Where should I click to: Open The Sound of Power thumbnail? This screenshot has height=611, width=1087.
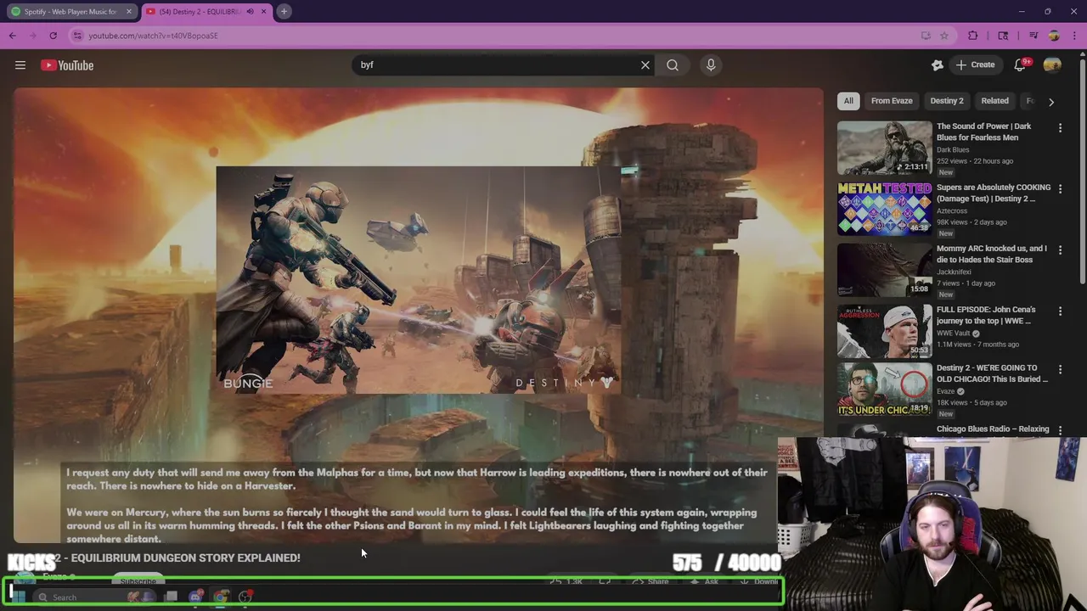tap(884, 148)
